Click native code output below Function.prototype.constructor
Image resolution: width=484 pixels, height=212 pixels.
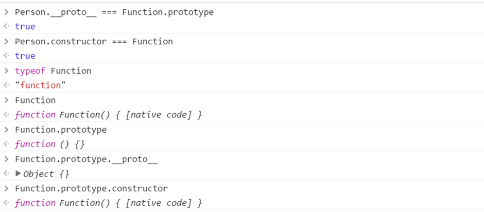(108, 203)
